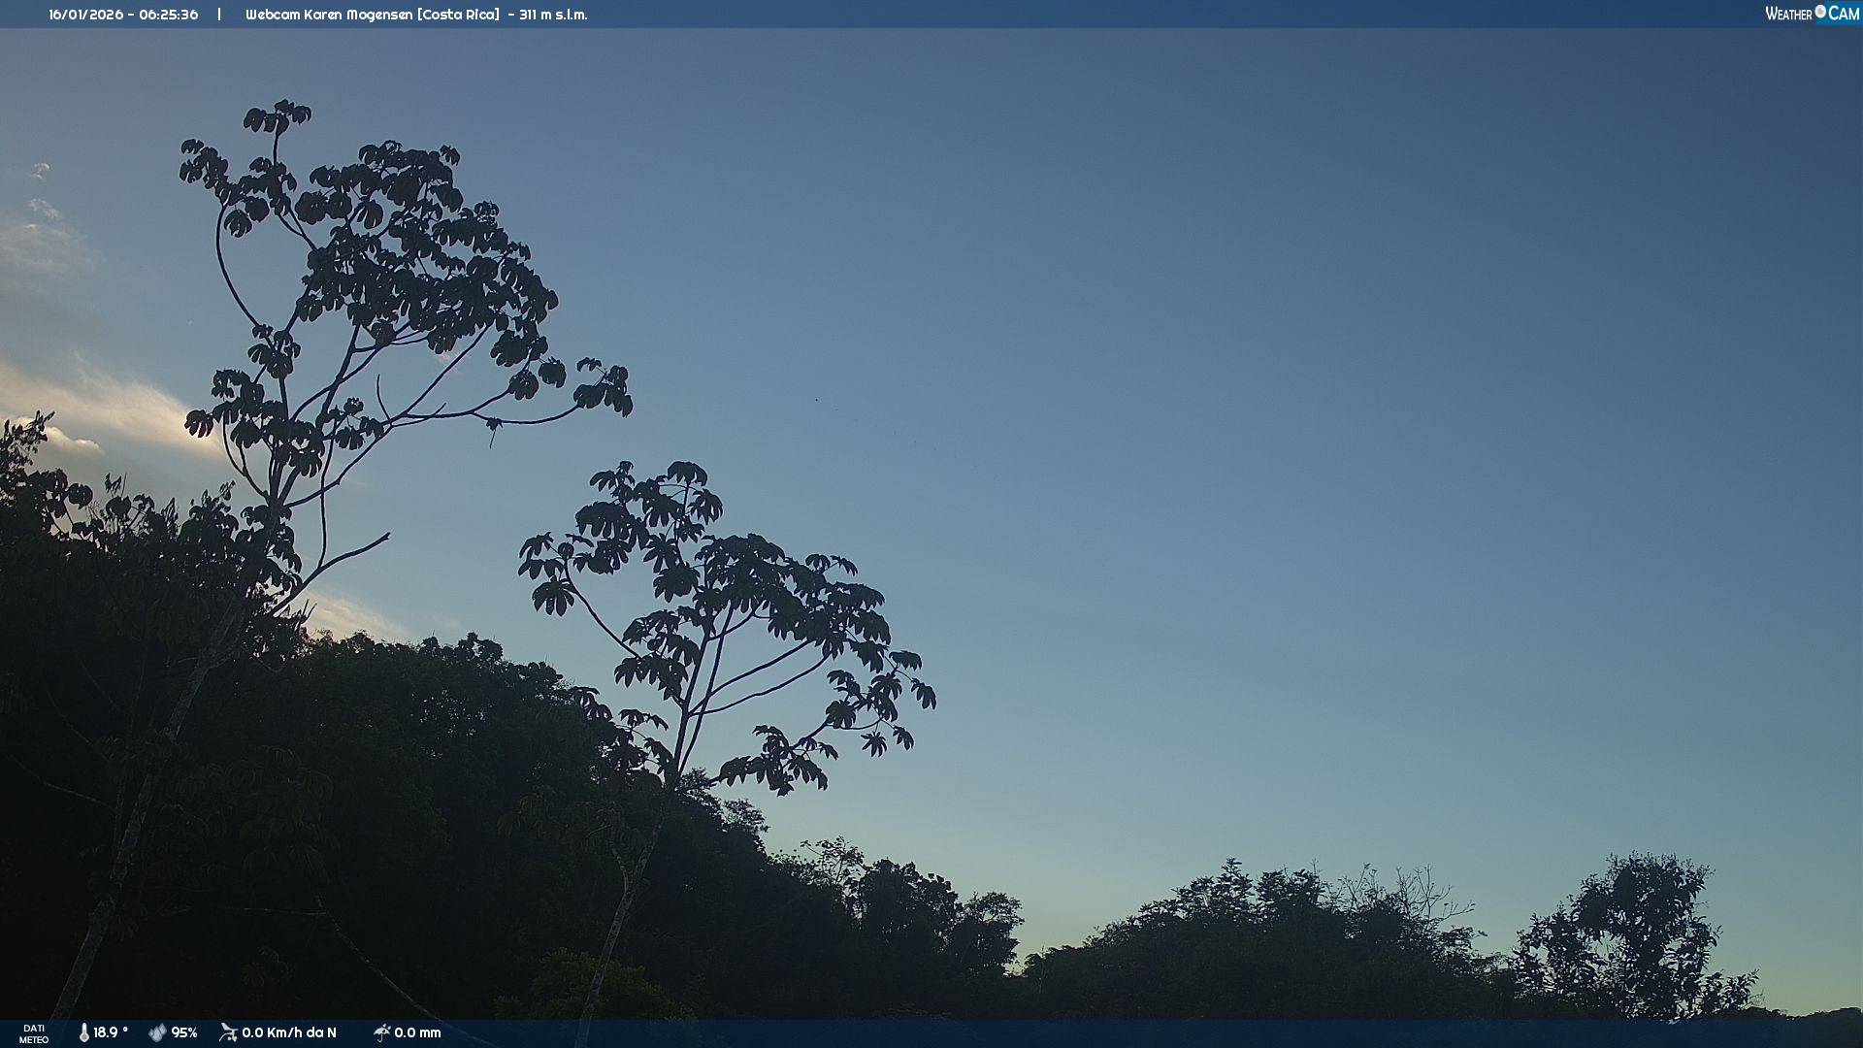This screenshot has height=1048, width=1863.
Task: Click the camera lens in WeatherCam logo
Action: [x=1820, y=12]
